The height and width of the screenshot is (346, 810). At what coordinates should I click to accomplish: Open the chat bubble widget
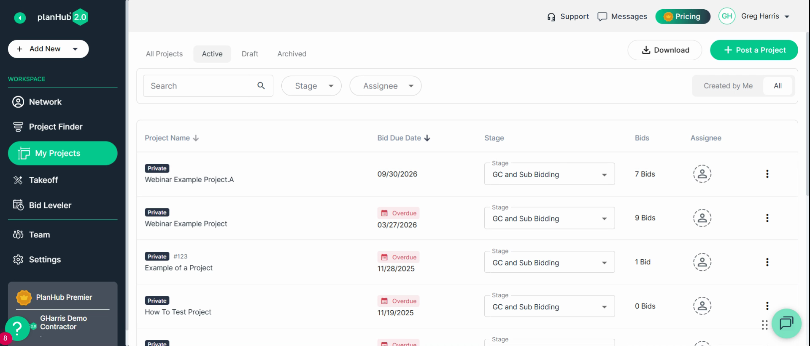pos(786,323)
